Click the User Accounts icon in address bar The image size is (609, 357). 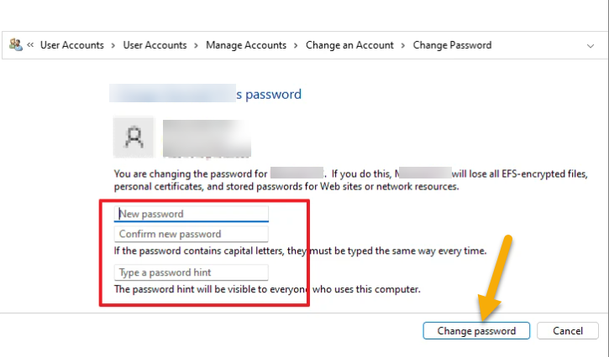click(15, 45)
